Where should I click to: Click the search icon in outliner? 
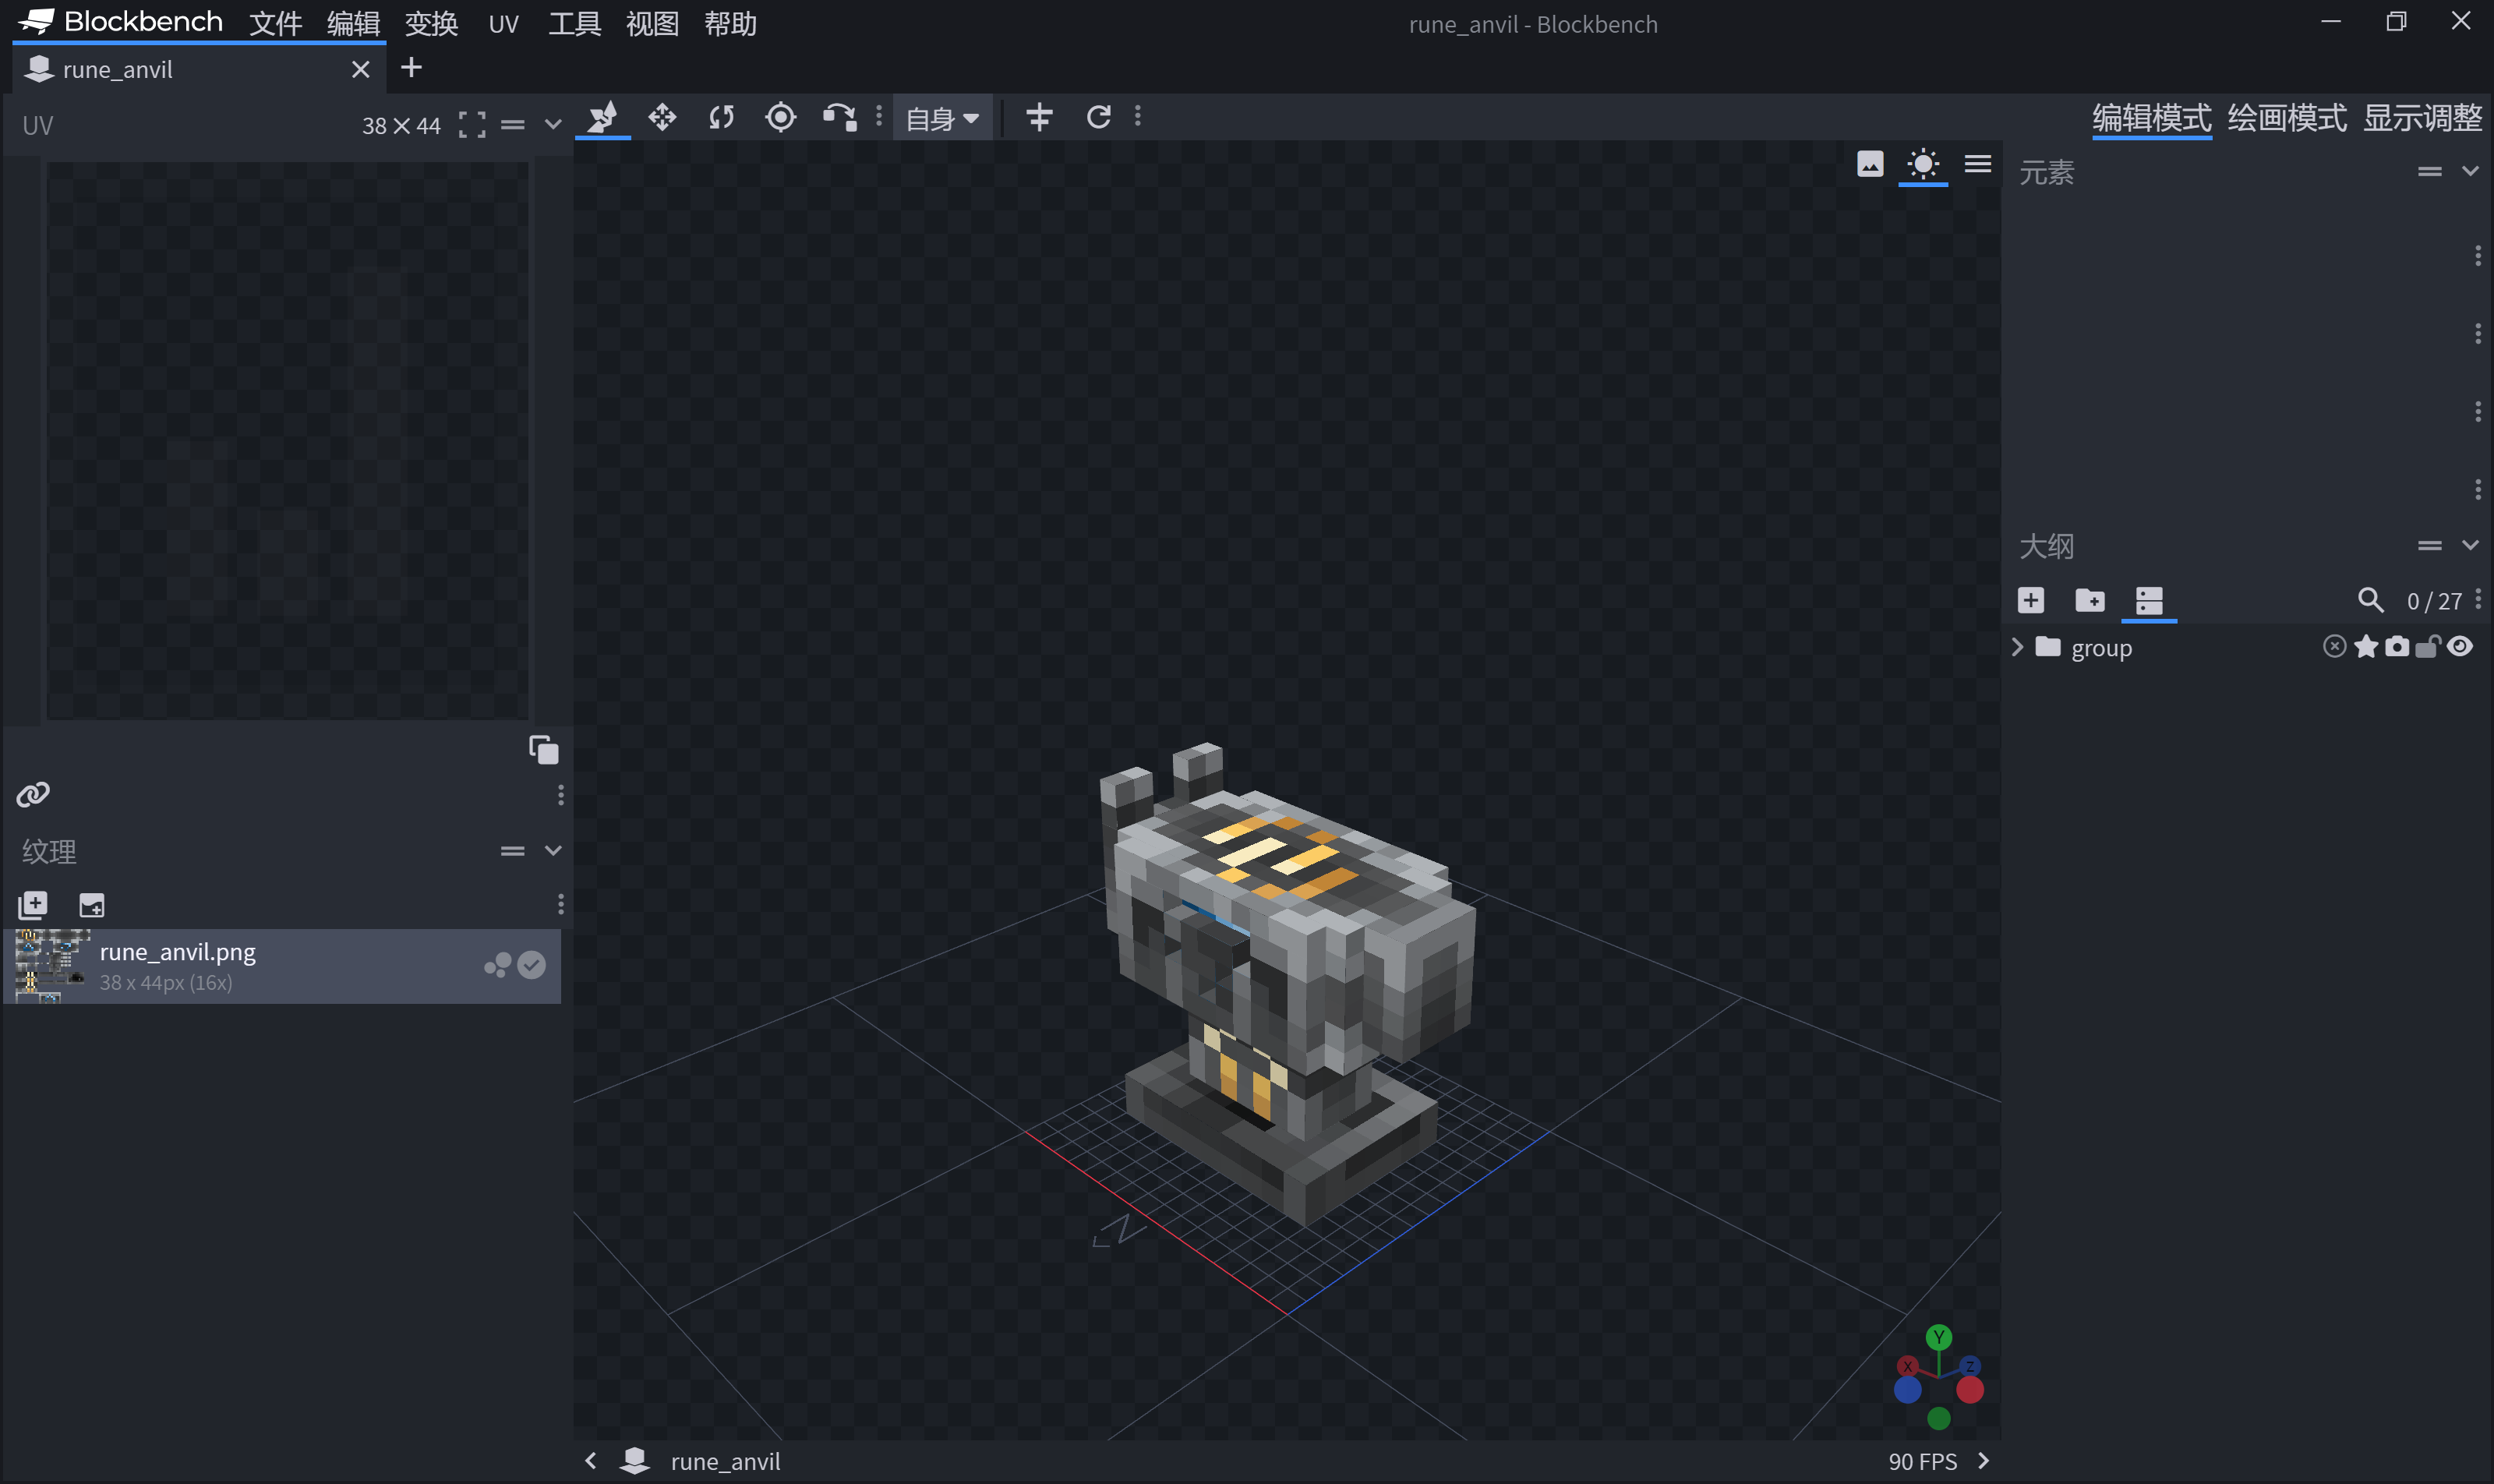(x=2370, y=600)
